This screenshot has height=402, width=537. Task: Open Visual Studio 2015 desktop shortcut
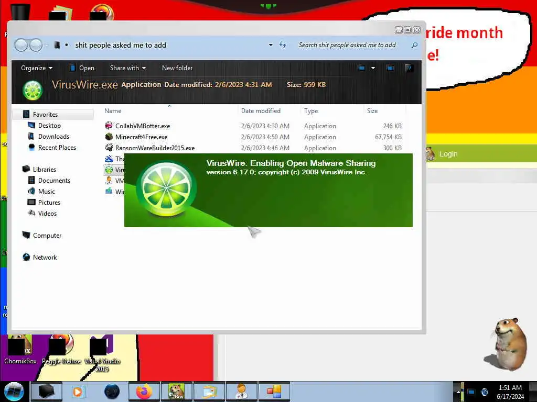point(102,354)
